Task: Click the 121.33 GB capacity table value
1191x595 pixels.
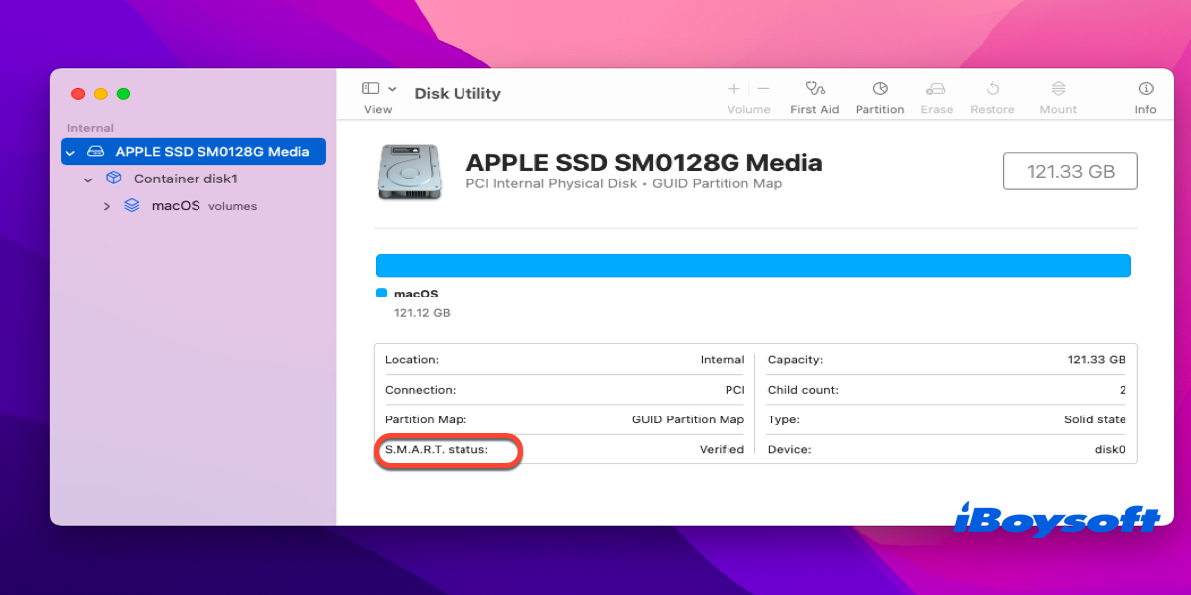Action: coord(1097,360)
